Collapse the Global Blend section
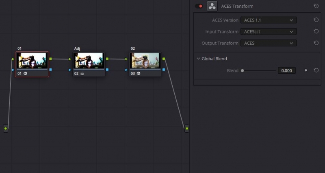 pos(198,59)
